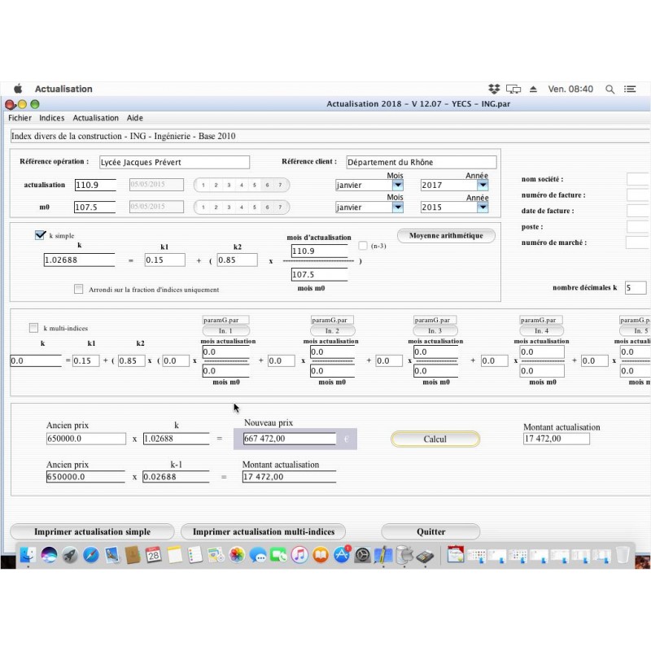Click the m0 index field 107.5

[x=94, y=207]
